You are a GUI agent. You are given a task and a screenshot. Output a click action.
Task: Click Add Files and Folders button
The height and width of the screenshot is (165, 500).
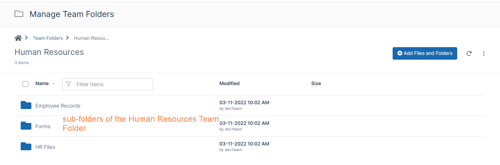coord(425,53)
